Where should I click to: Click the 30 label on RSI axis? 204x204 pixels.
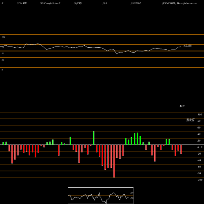pos(3,60)
